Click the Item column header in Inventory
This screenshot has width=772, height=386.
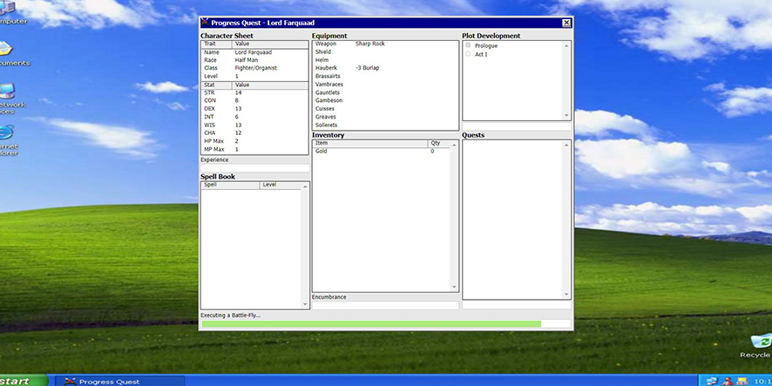click(x=370, y=143)
